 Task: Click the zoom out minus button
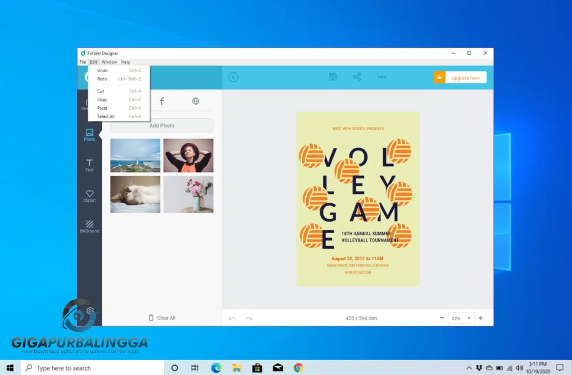[442, 318]
